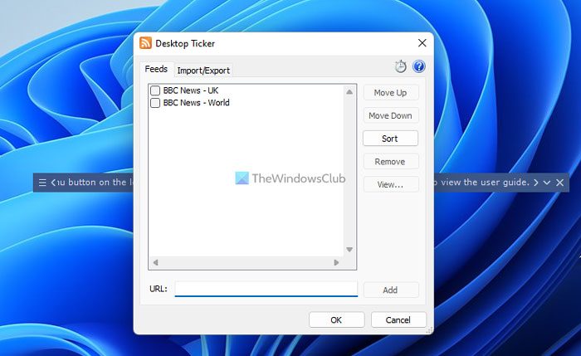Confirm with the OK button

point(336,320)
